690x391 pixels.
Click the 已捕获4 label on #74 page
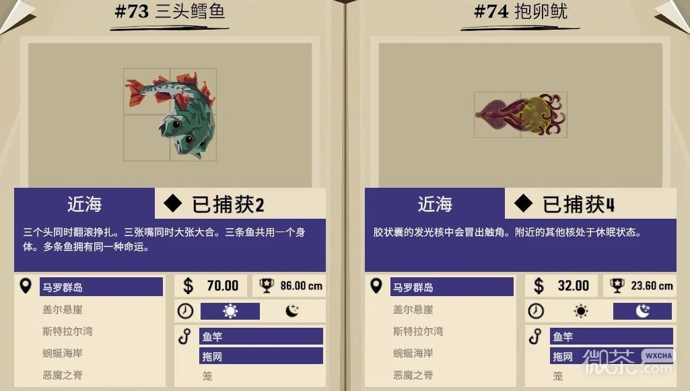tap(578, 205)
